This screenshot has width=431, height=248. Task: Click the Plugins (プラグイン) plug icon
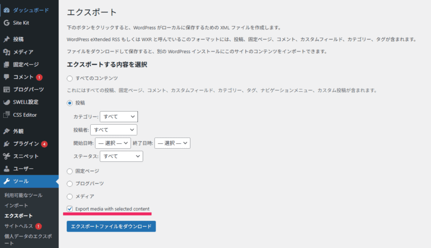pyautogui.click(x=6, y=144)
